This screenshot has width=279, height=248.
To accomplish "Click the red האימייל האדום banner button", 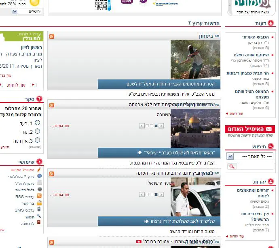I will point(250,129).
